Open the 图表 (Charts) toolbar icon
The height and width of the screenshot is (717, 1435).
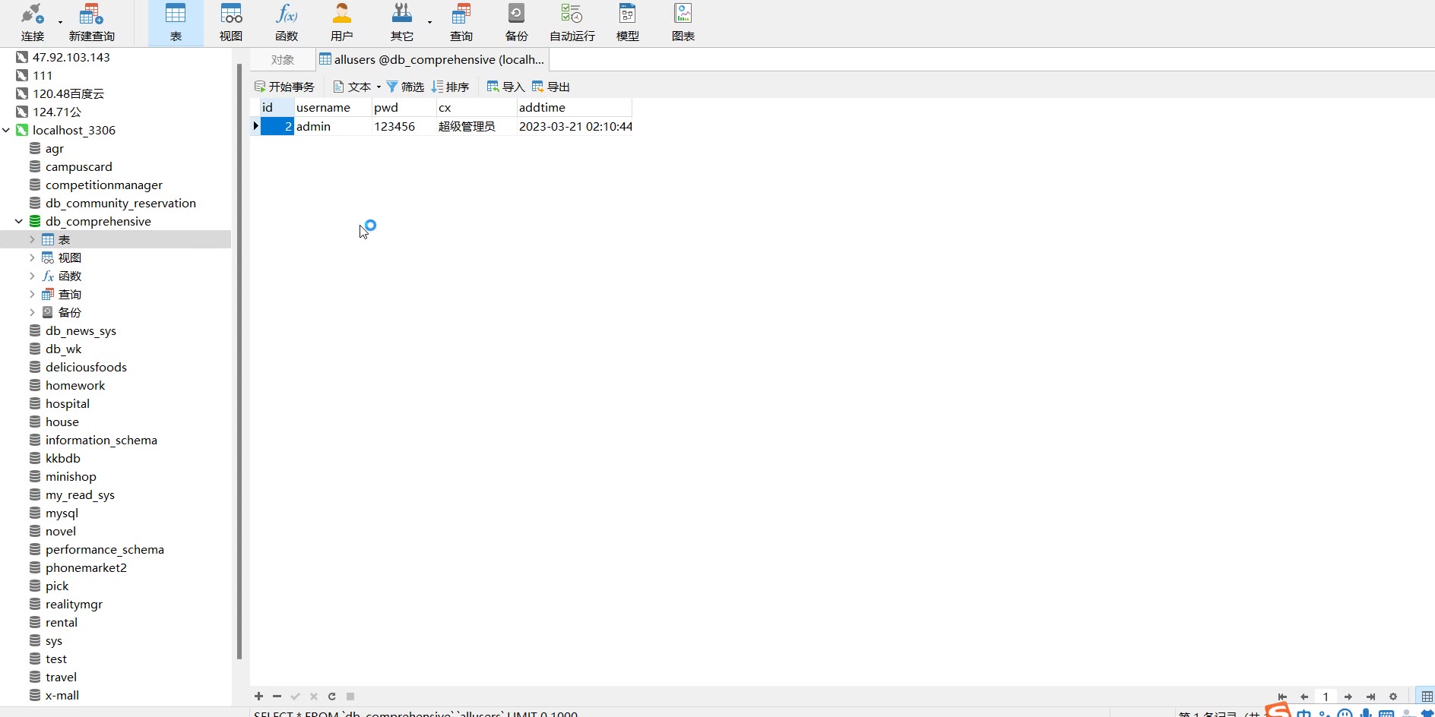pyautogui.click(x=683, y=23)
